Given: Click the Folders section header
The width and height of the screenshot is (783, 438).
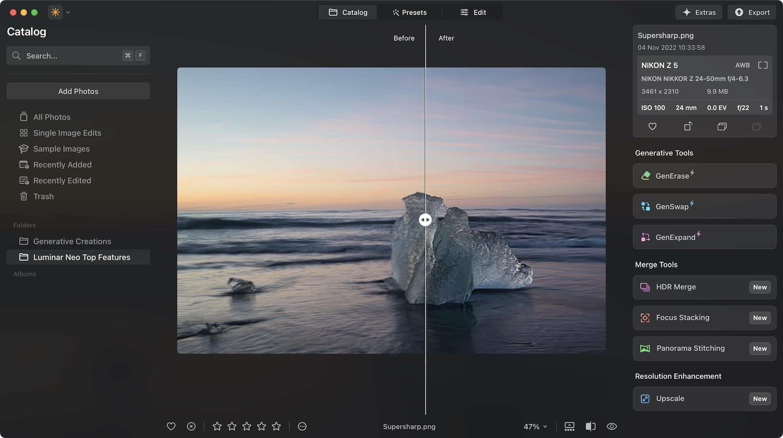Looking at the screenshot, I should [24, 225].
